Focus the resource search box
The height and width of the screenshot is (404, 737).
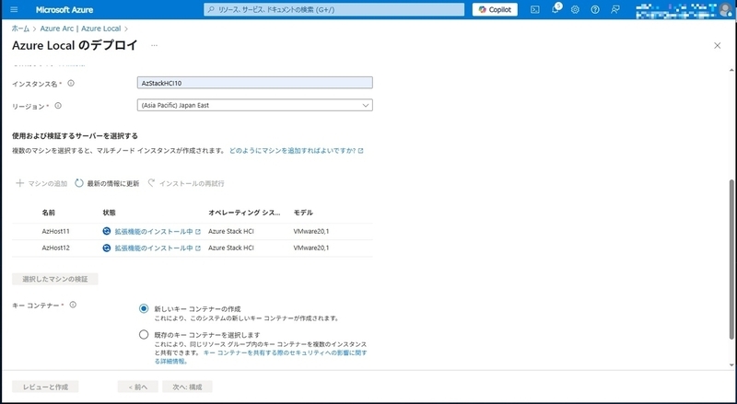coord(333,9)
